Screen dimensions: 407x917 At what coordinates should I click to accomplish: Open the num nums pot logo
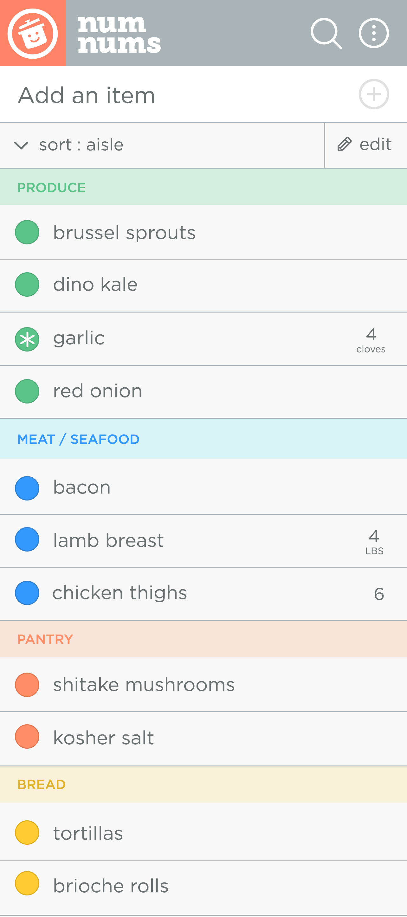pos(33,33)
